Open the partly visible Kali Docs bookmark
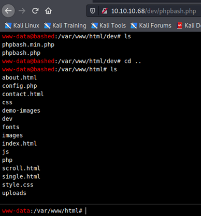The width and height of the screenshot is (201, 216). (x=189, y=26)
